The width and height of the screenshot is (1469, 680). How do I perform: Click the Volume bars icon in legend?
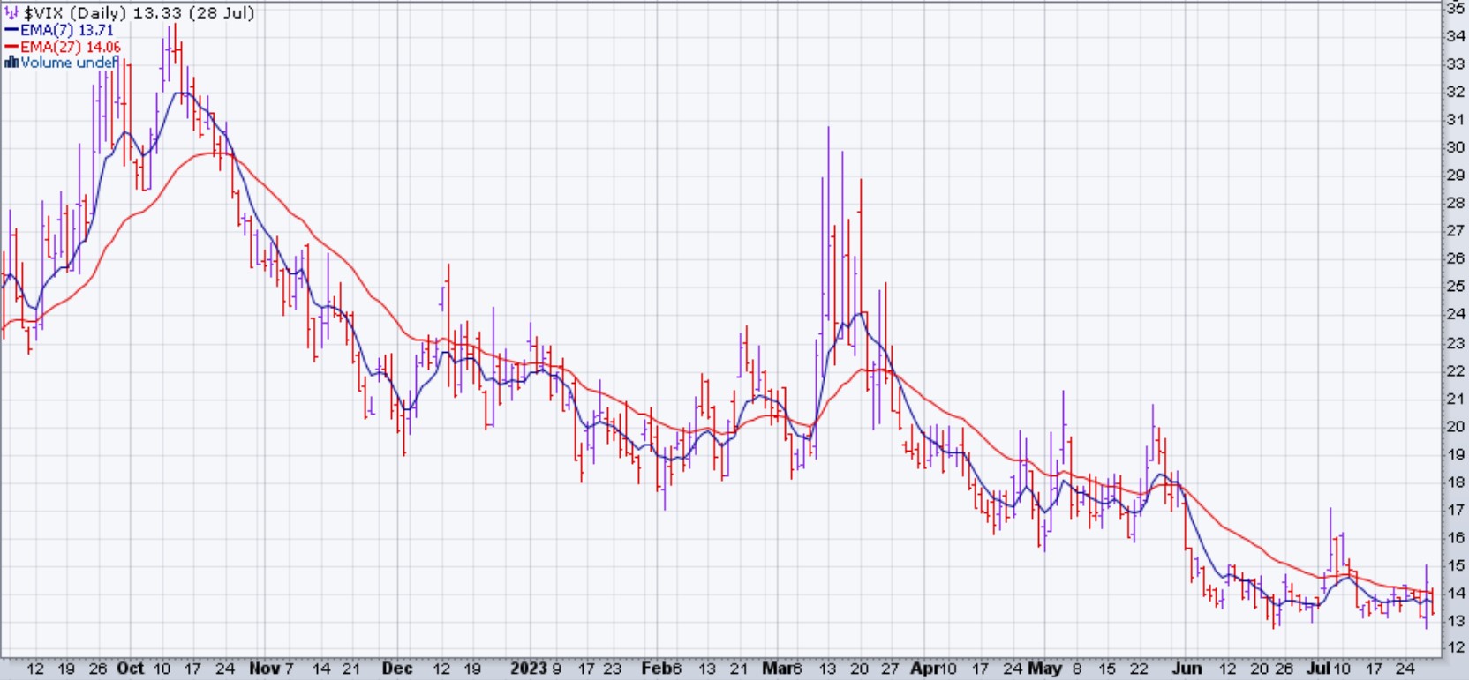11,63
